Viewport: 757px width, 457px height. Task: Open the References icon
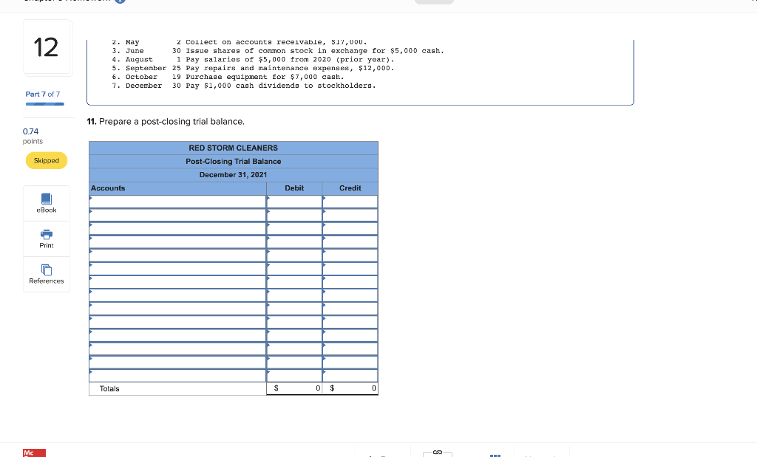coord(47,269)
